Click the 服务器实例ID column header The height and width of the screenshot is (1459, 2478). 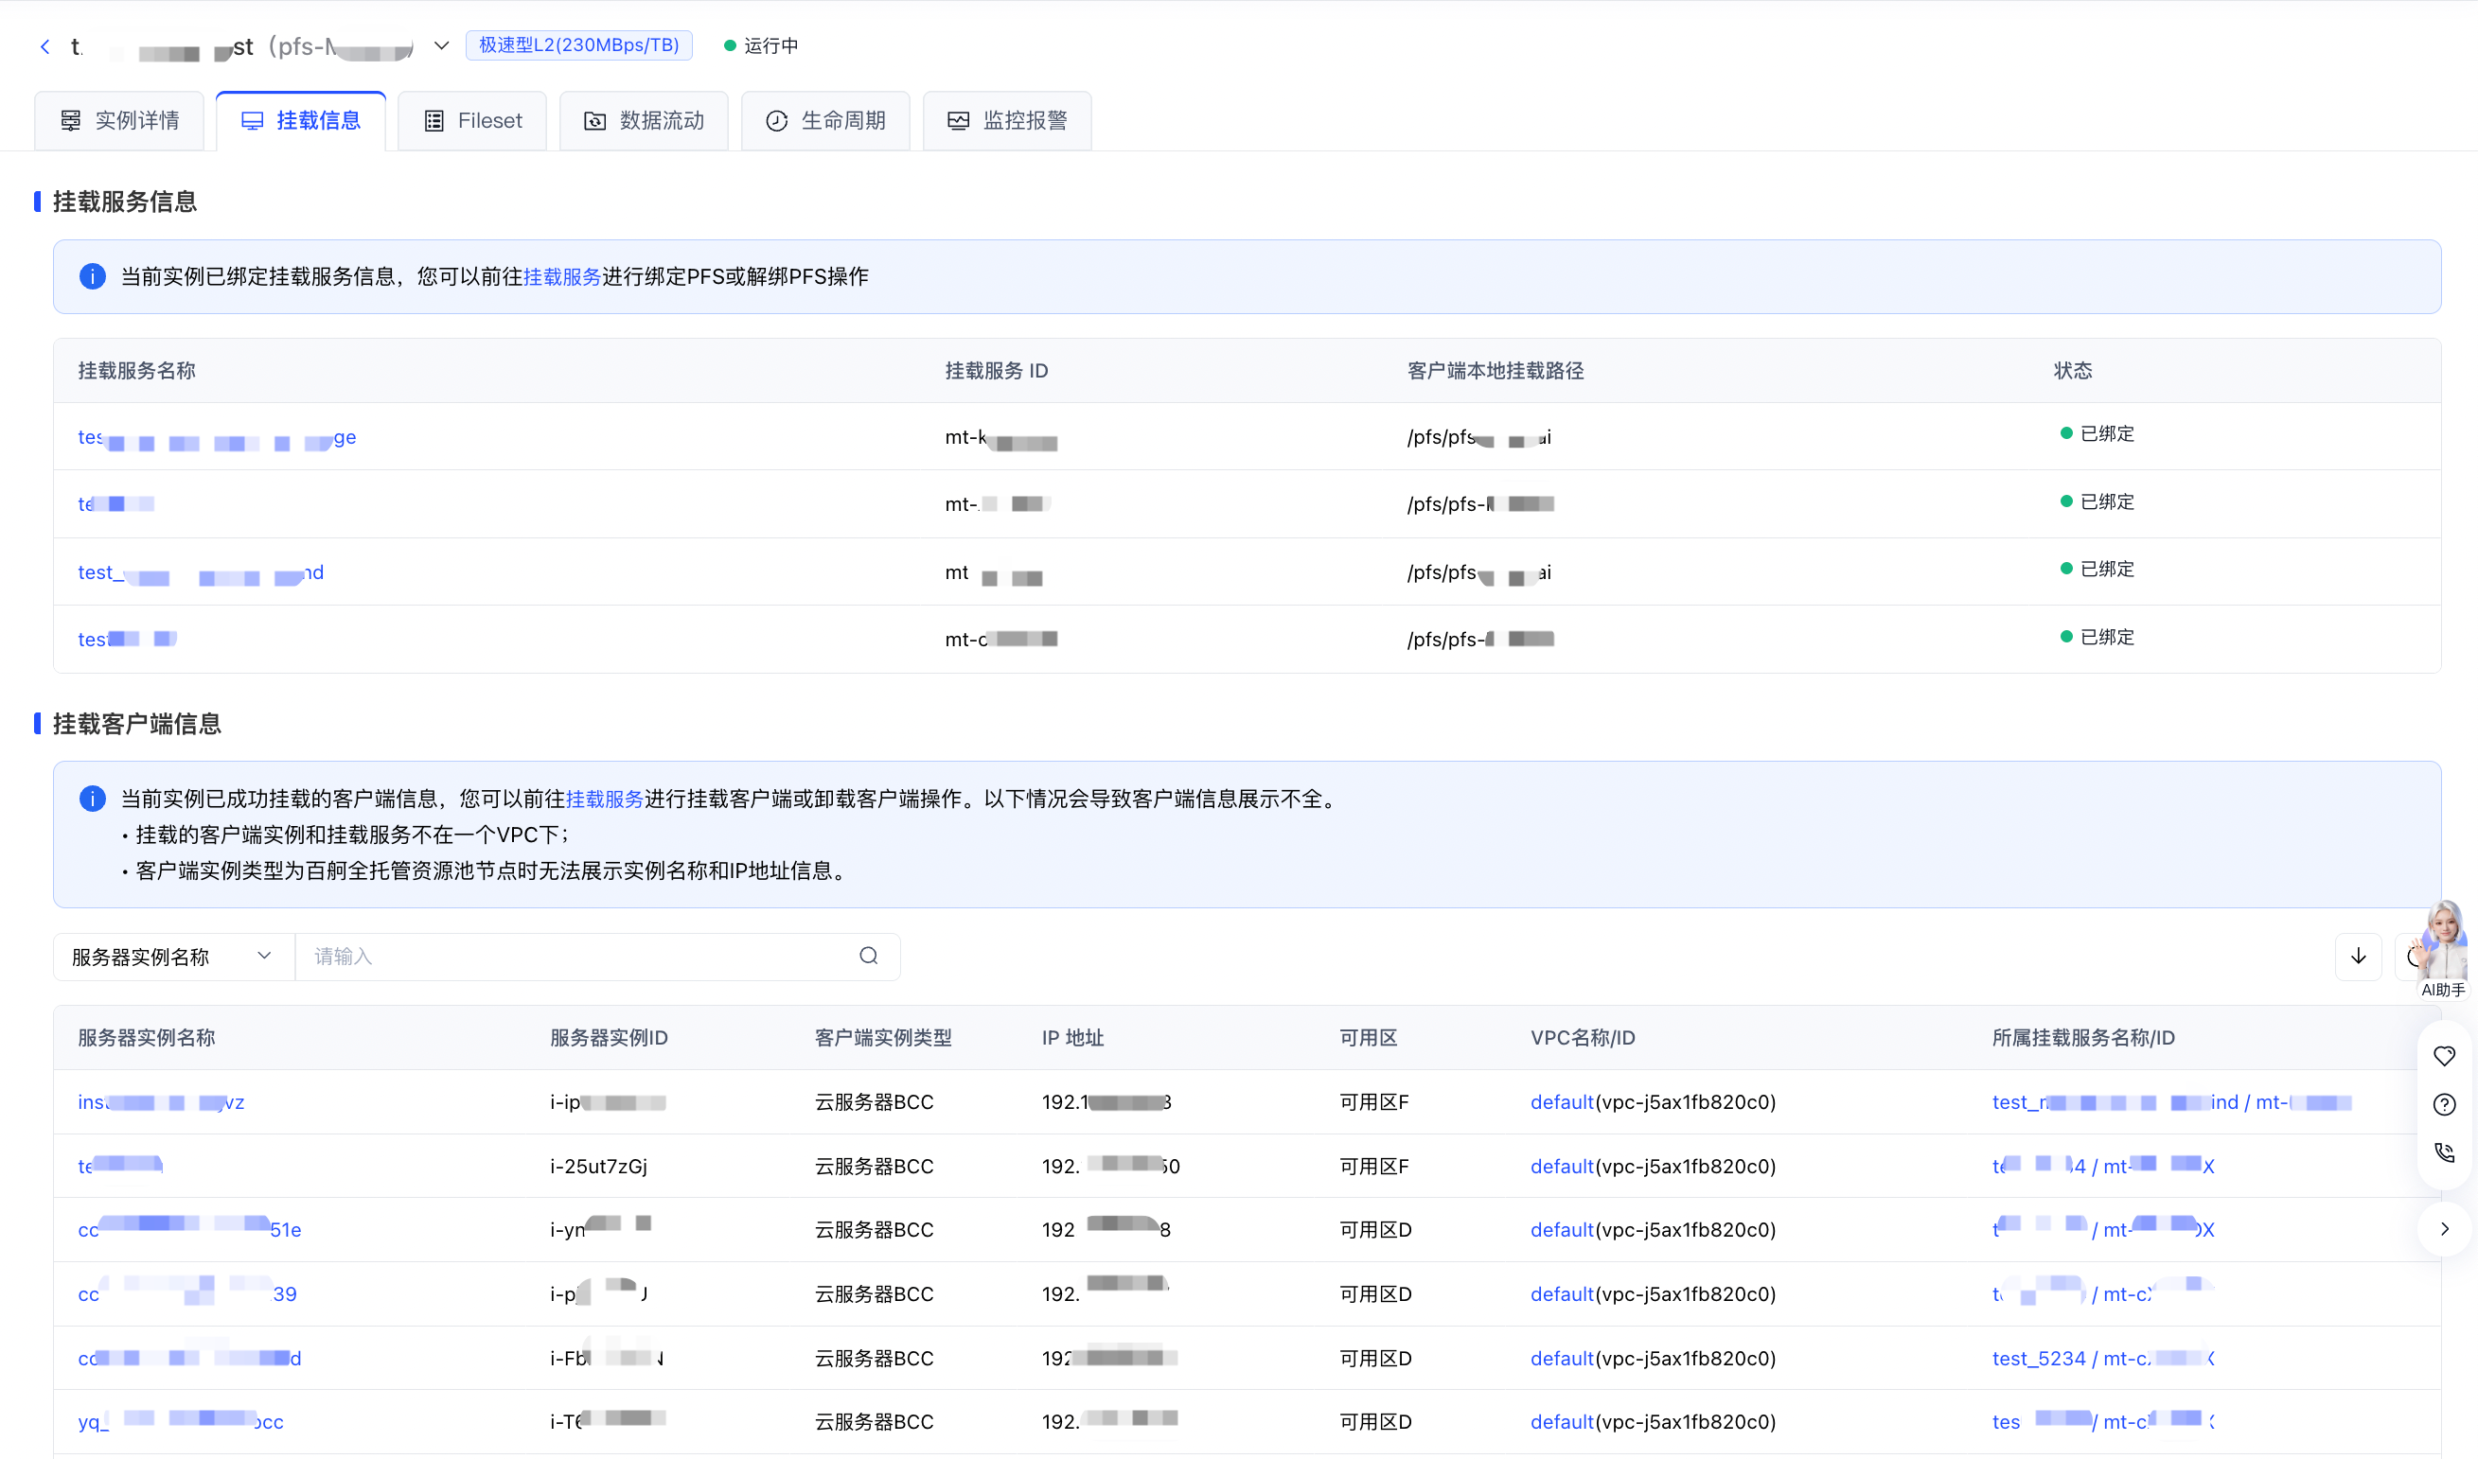(x=609, y=1038)
